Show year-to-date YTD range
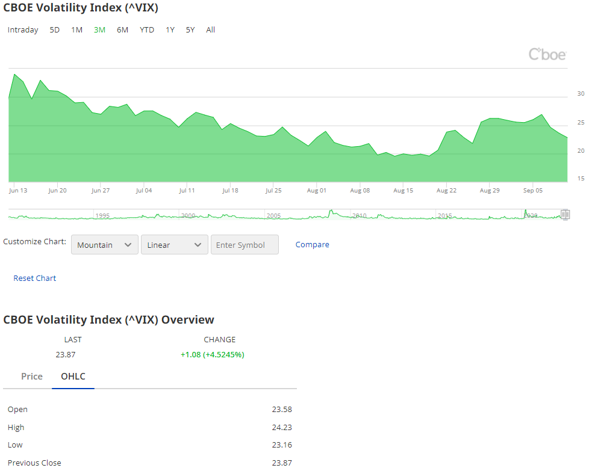Viewport: 589px width, 474px height. tap(147, 30)
